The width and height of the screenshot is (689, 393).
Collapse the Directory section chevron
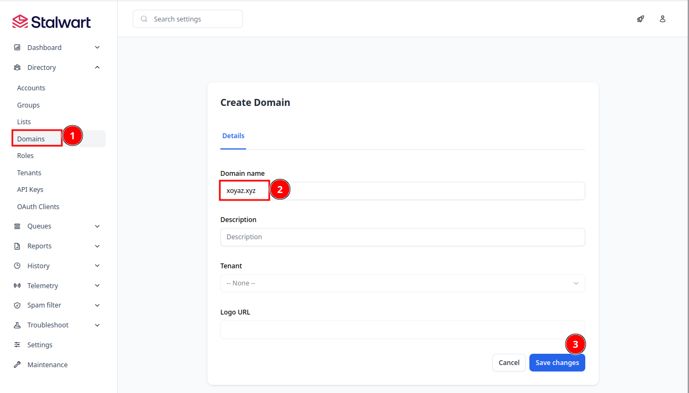(x=97, y=68)
